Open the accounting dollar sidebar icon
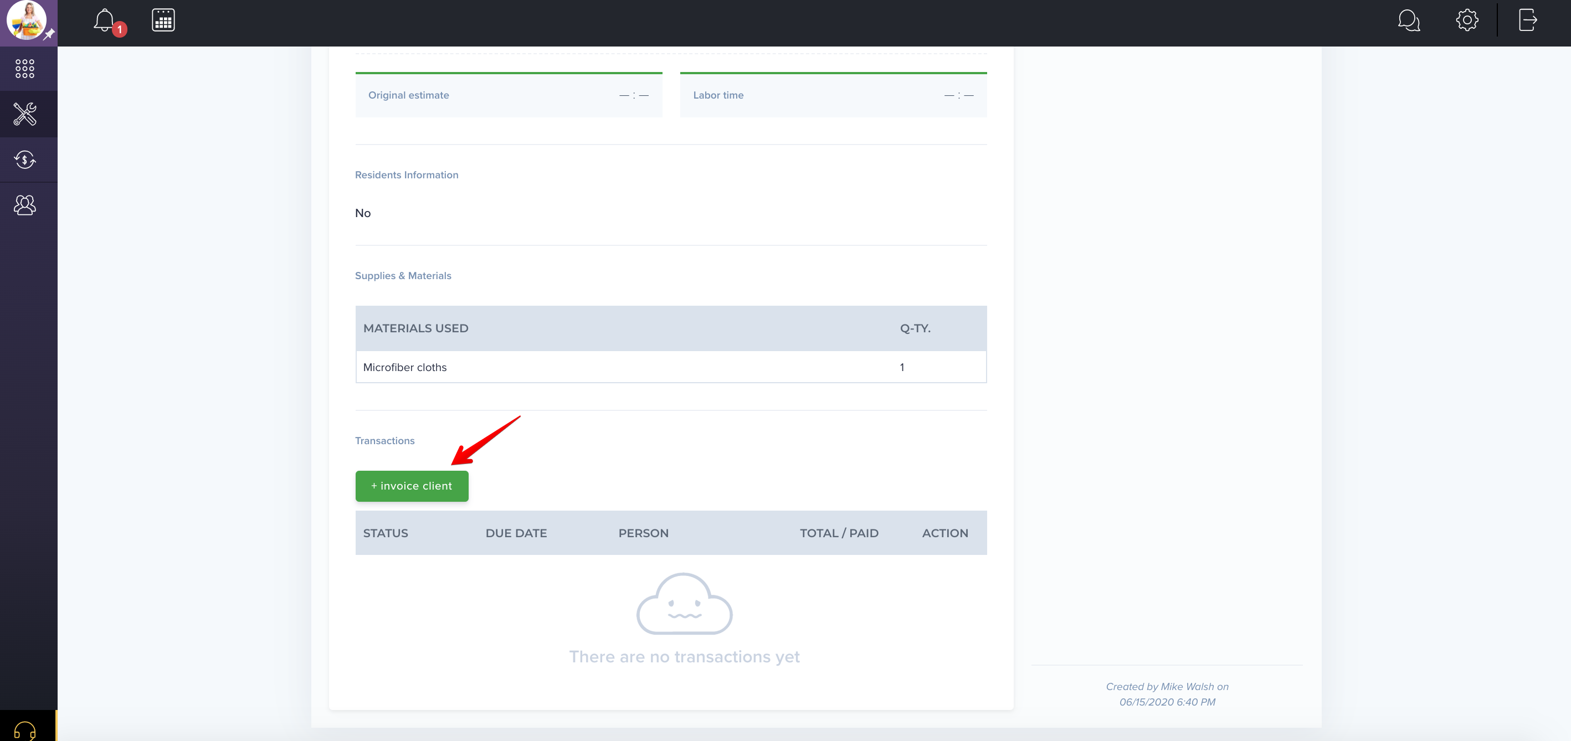Viewport: 1571px width, 741px height. pyautogui.click(x=25, y=160)
